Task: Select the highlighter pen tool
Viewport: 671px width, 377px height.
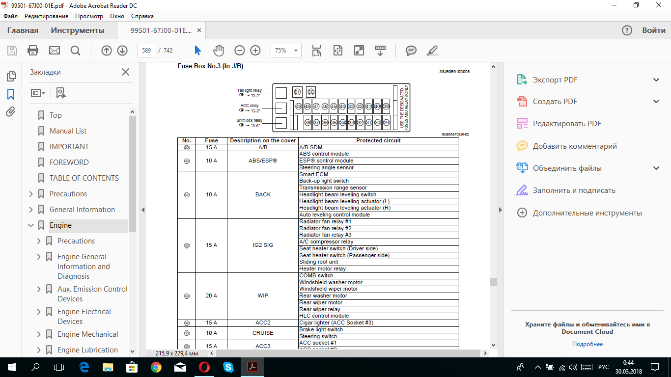Action: 432,51
